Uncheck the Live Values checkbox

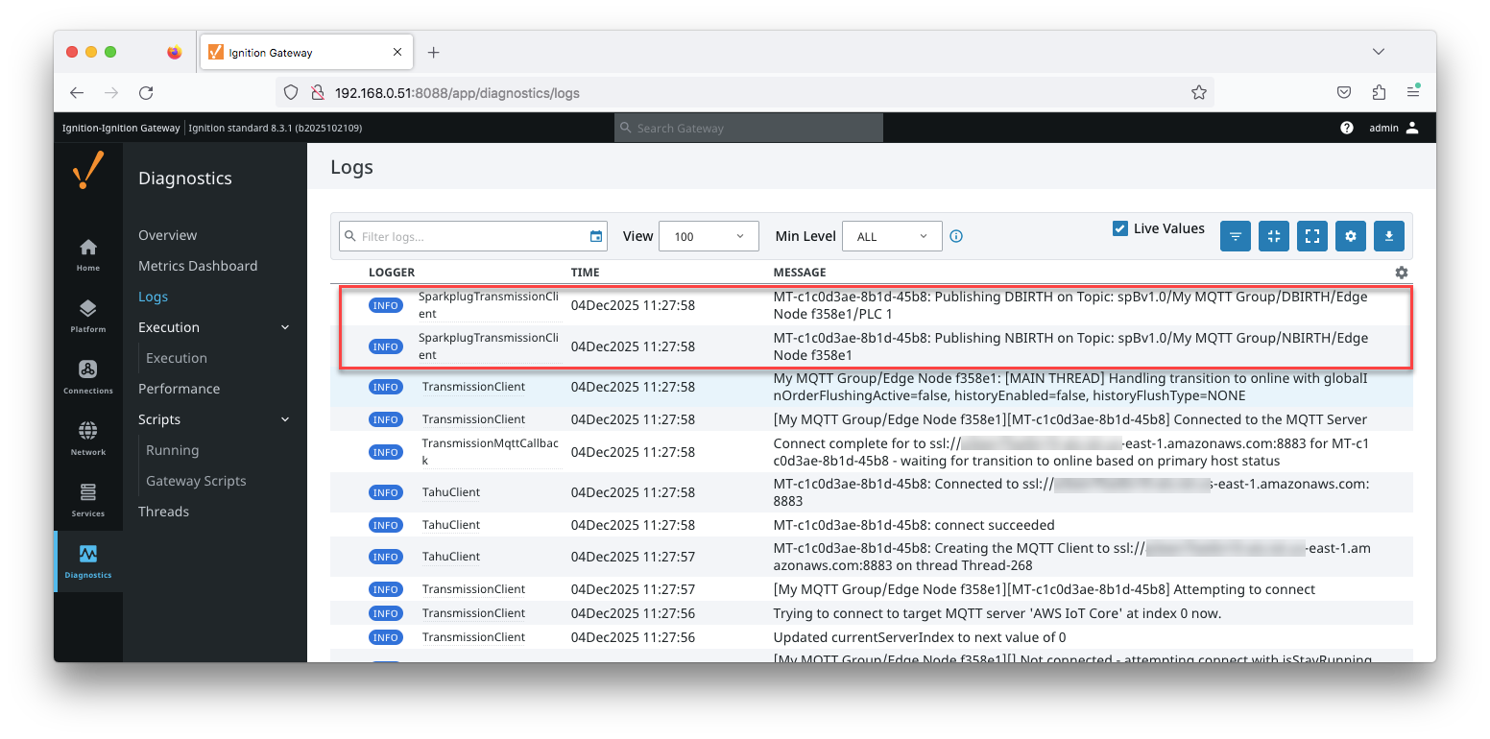[x=1119, y=228]
